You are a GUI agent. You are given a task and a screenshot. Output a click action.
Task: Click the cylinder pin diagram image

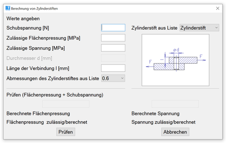pyautogui.click(x=175, y=60)
